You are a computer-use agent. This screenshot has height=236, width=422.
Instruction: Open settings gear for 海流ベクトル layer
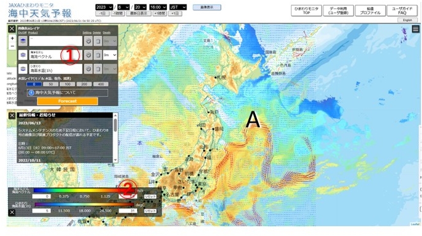(88, 55)
